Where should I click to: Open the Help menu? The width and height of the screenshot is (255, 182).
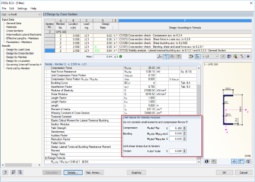tap(33, 8)
